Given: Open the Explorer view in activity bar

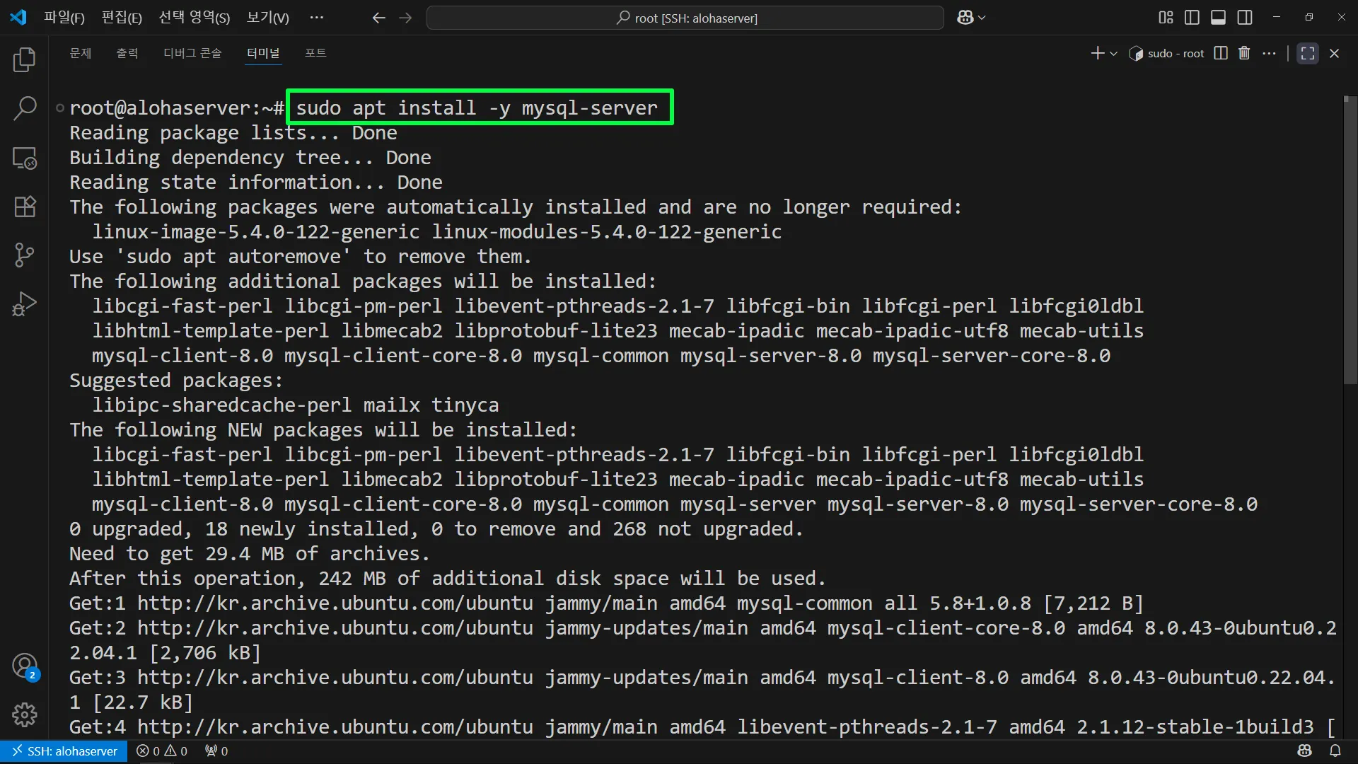Looking at the screenshot, I should tap(24, 60).
